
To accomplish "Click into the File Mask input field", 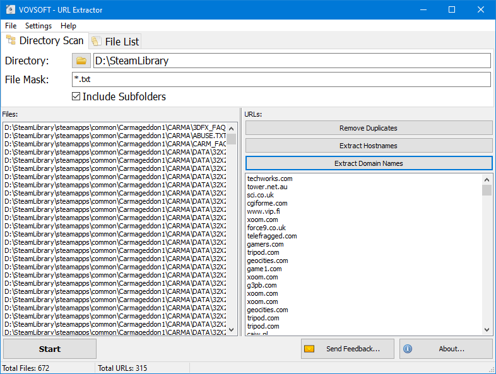I will click(281, 79).
